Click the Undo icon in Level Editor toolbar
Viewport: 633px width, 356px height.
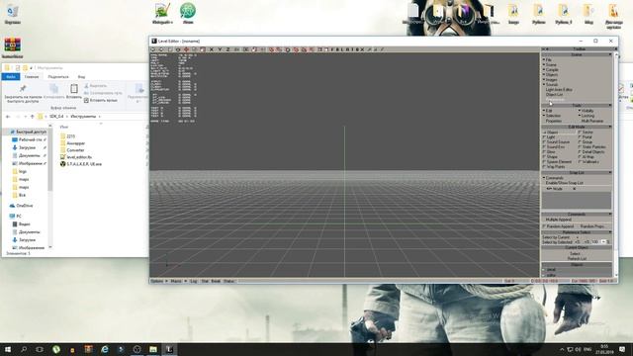pos(153,49)
